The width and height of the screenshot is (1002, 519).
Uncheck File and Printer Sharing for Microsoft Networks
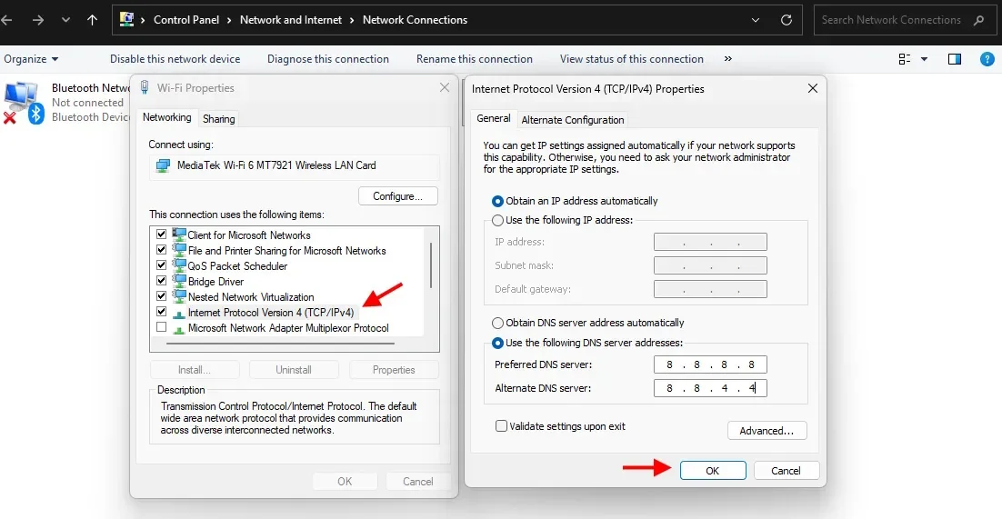pos(161,250)
